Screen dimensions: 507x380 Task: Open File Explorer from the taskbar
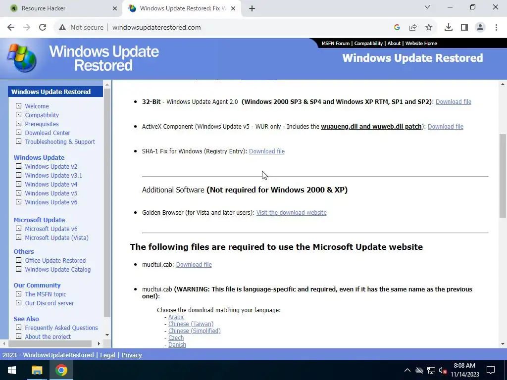click(37, 370)
